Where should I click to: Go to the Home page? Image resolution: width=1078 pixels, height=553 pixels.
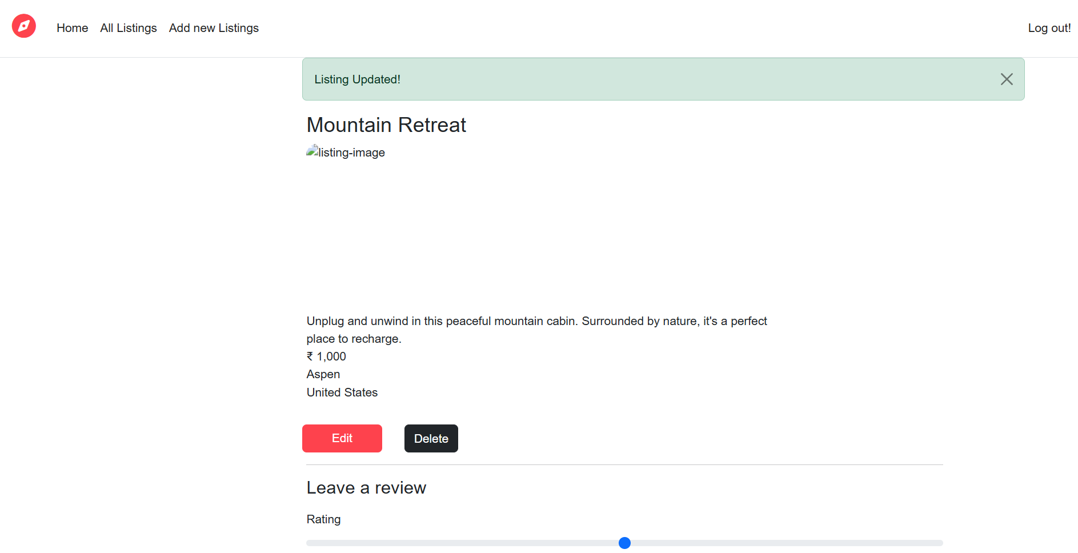coord(73,28)
